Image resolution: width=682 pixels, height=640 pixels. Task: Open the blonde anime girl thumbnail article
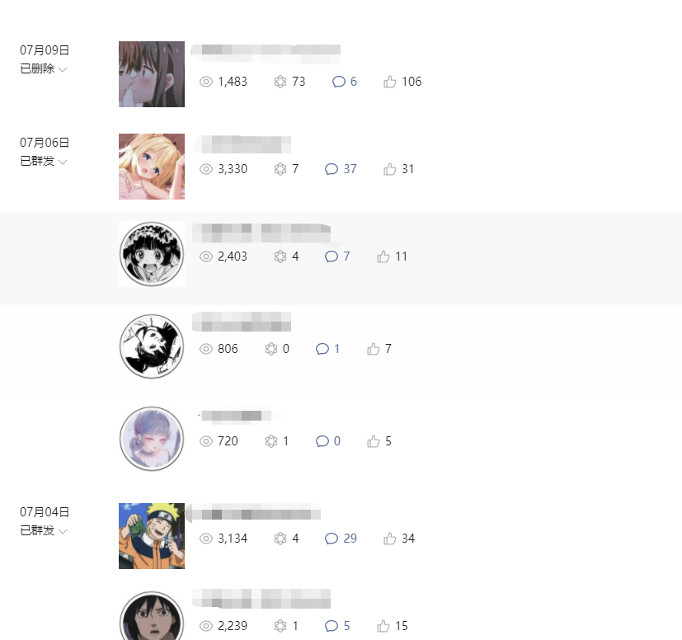tap(152, 167)
